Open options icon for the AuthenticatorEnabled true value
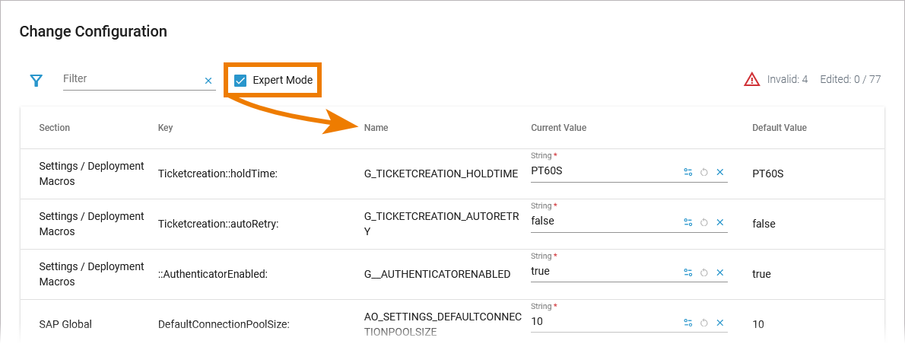The height and width of the screenshot is (344, 905). [688, 272]
